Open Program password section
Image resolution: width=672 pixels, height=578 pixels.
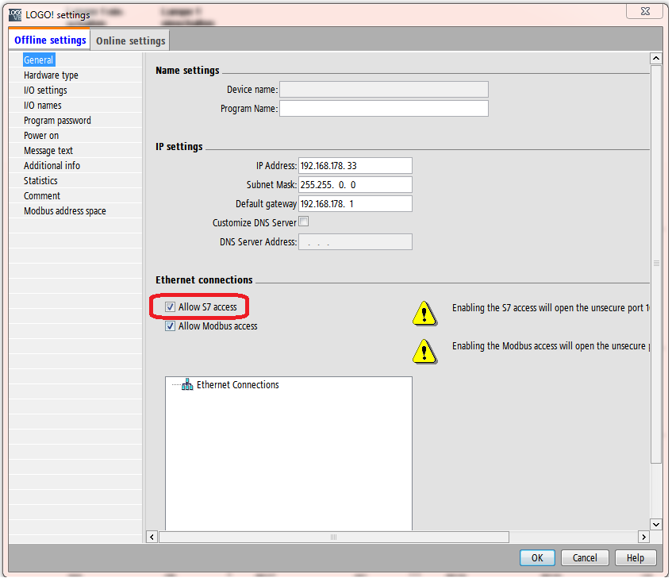point(57,121)
